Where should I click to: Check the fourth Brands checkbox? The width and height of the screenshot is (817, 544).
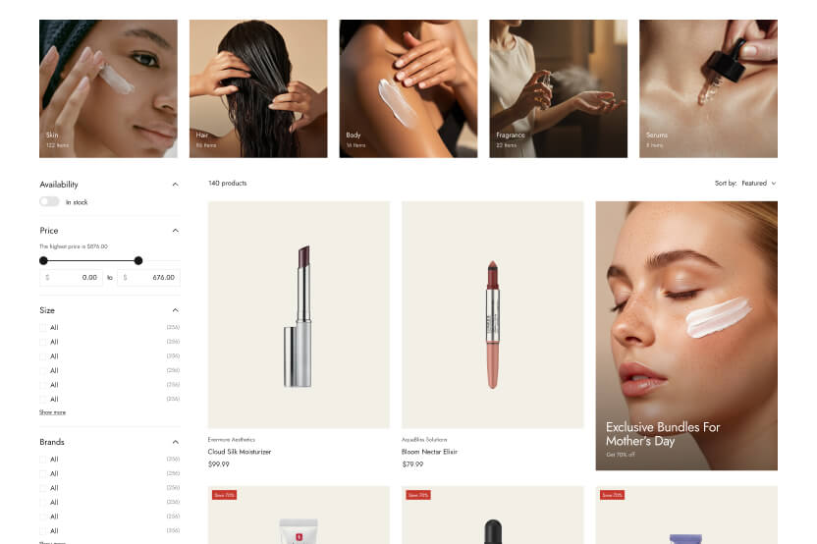pyautogui.click(x=43, y=503)
